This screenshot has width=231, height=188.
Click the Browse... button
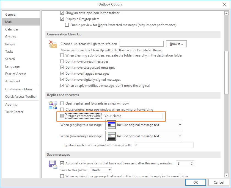pos(176,44)
